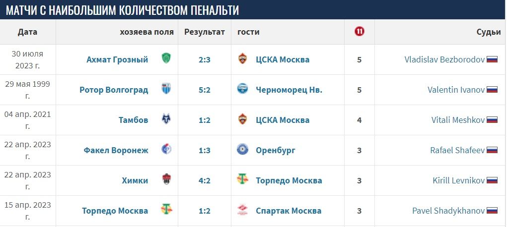This screenshot has width=507, height=227.
Task: Click the Тамбов wolf crest icon
Action: (166, 119)
